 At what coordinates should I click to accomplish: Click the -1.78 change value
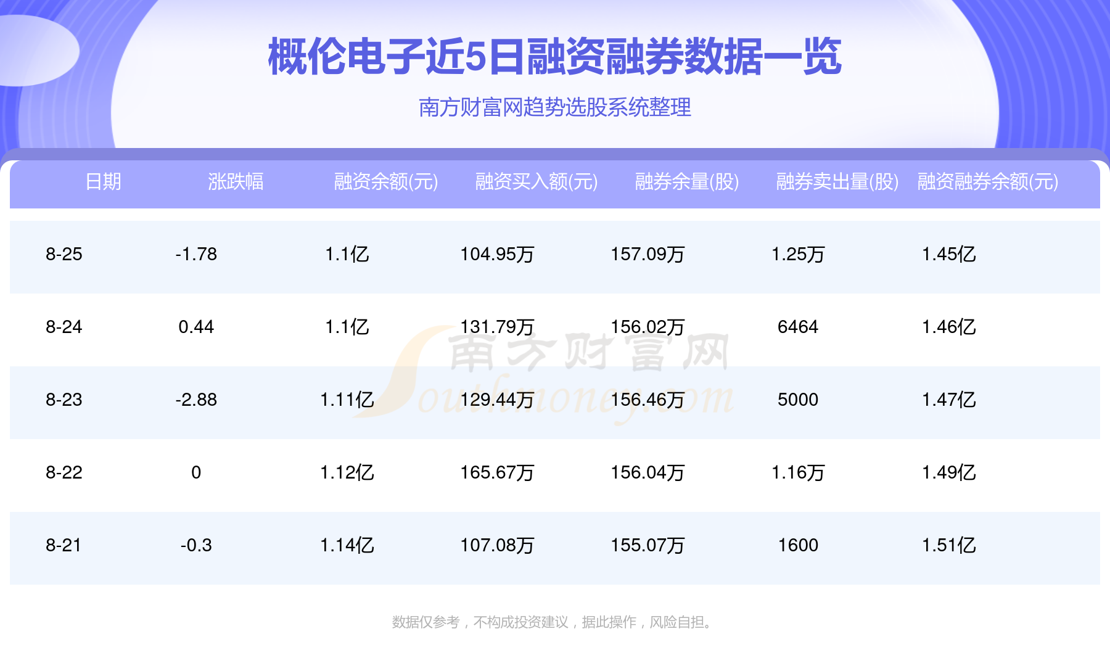[196, 254]
